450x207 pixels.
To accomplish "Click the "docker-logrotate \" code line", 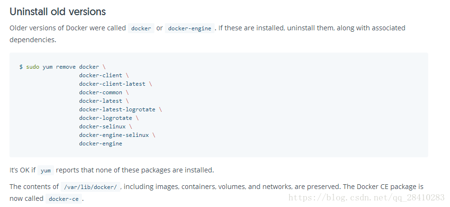I will [x=109, y=118].
